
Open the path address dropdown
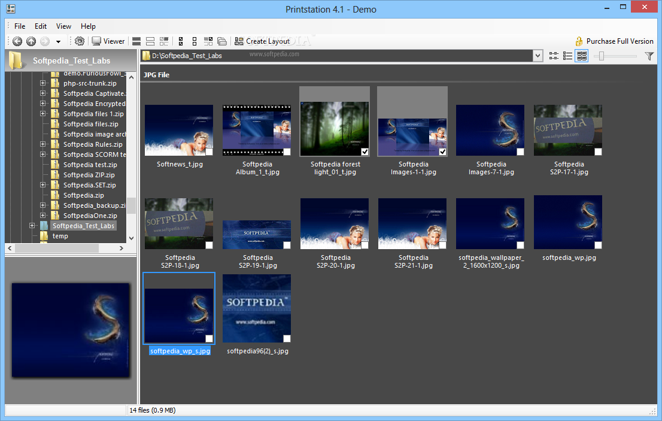538,56
